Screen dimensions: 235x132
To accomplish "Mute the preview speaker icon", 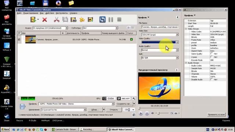I will pos(152,113).
